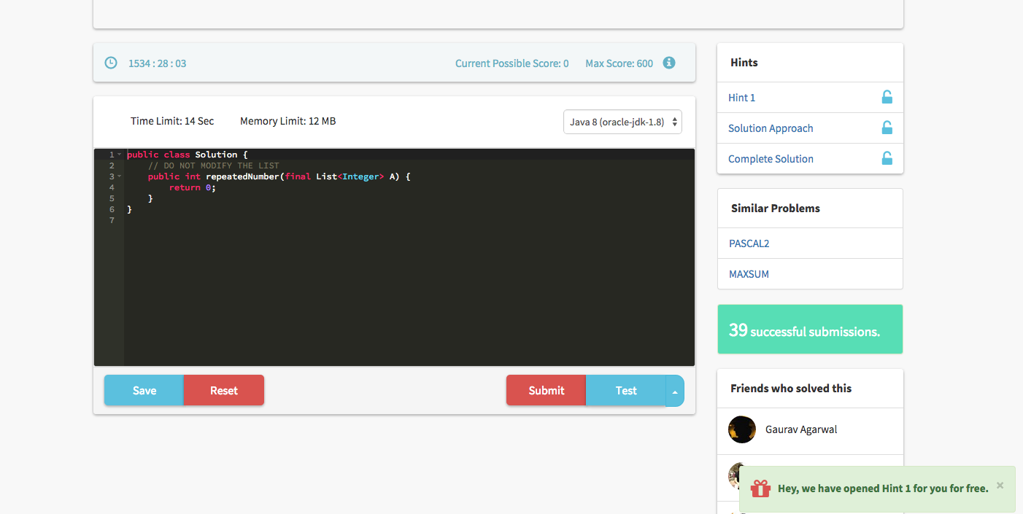1023x514 pixels.
Task: Expand the Test button arrow menu
Action: click(x=675, y=391)
